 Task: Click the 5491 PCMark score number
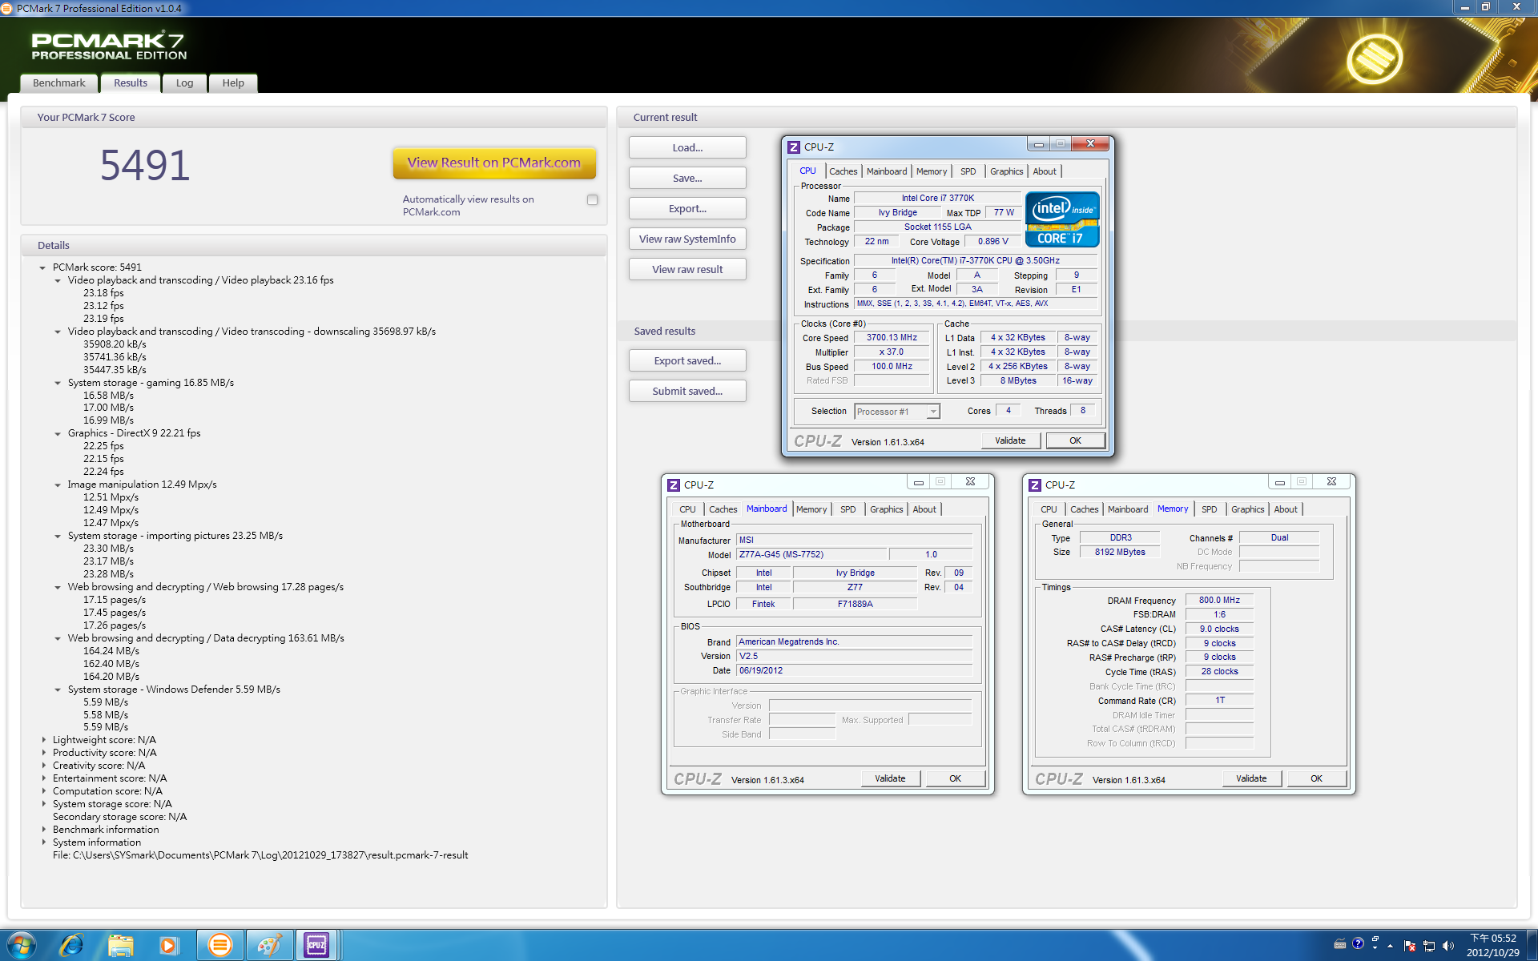pos(145,165)
